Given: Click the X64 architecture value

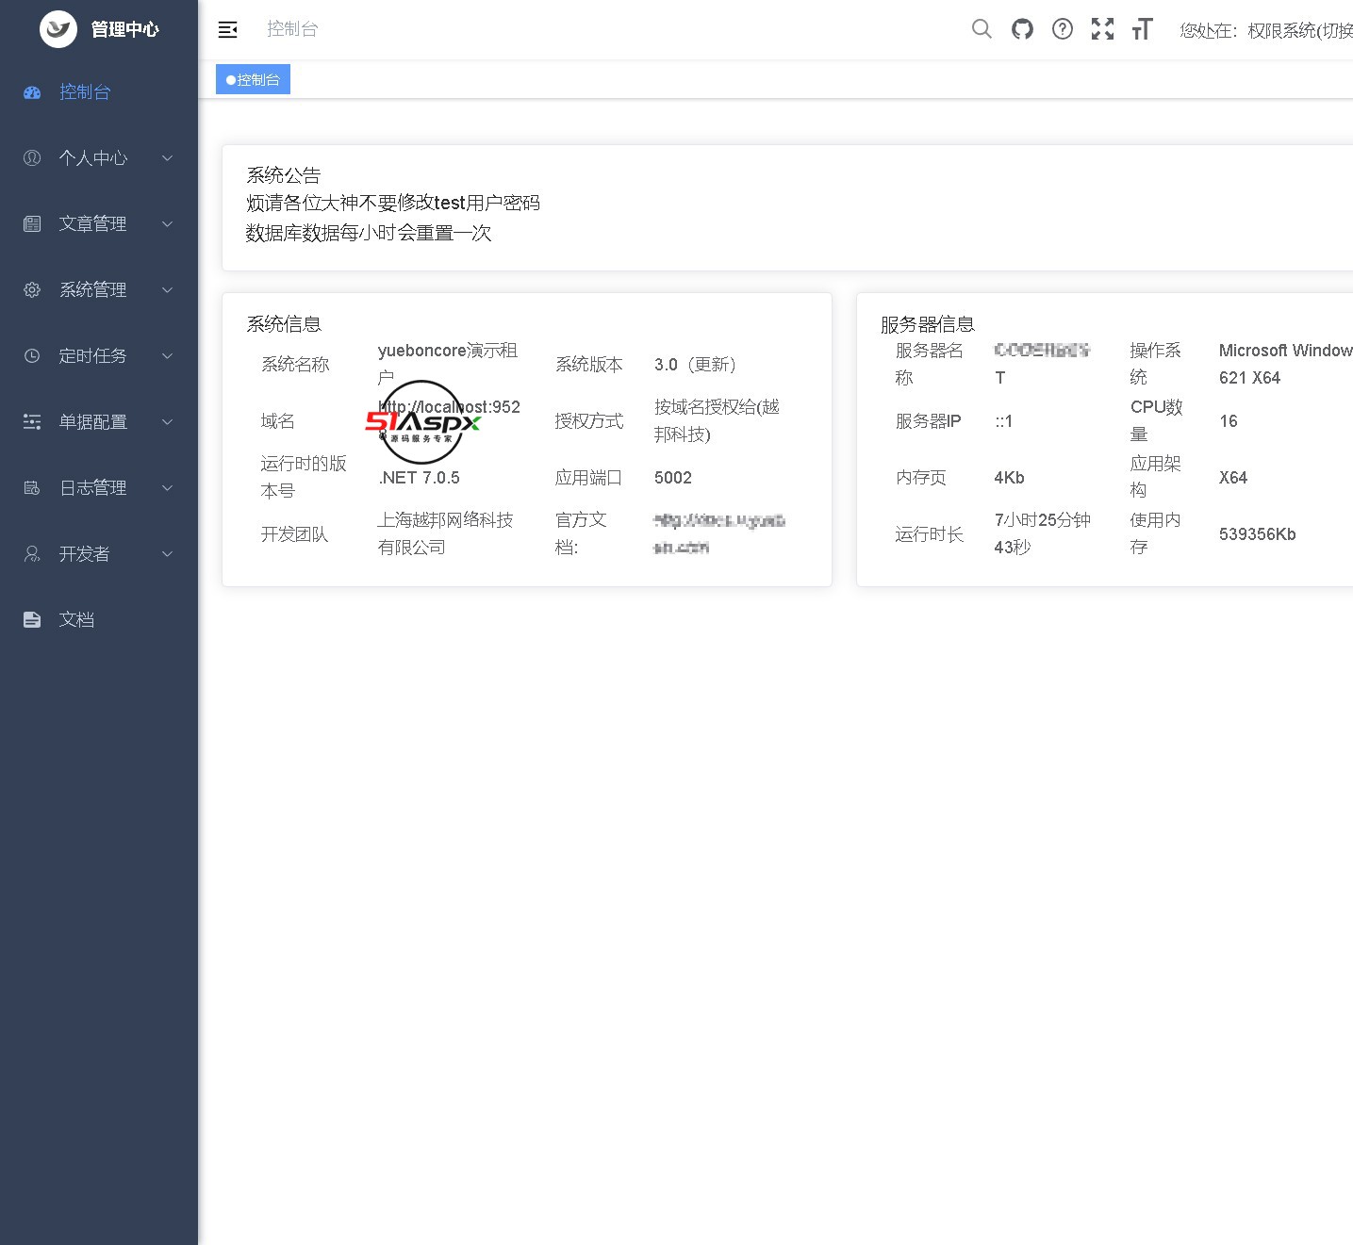Looking at the screenshot, I should click(x=1233, y=478).
